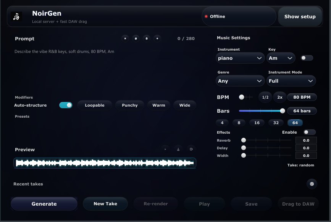
Task: Click the refresh icon beside Recent takes
Action: pyautogui.click(x=312, y=184)
